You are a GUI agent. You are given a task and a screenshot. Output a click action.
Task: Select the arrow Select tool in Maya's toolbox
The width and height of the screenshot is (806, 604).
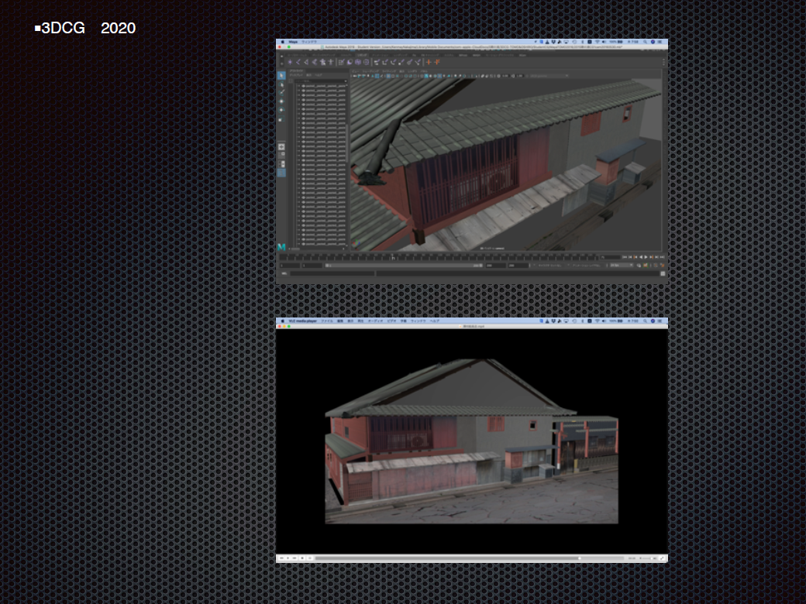(281, 76)
